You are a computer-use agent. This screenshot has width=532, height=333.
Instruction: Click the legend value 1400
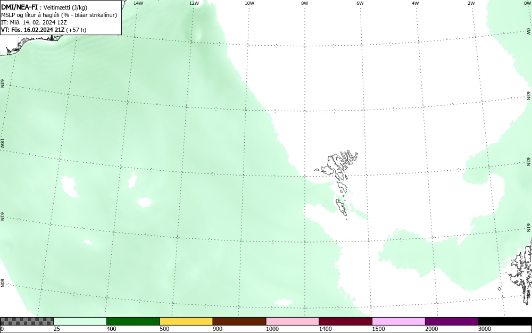click(327, 329)
